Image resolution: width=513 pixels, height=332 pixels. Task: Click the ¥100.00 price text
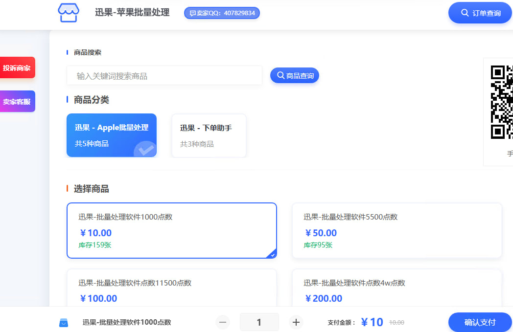[98, 298]
